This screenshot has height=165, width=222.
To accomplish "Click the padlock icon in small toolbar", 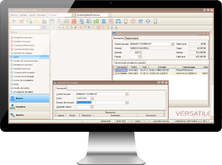I will click(x=108, y=27).
